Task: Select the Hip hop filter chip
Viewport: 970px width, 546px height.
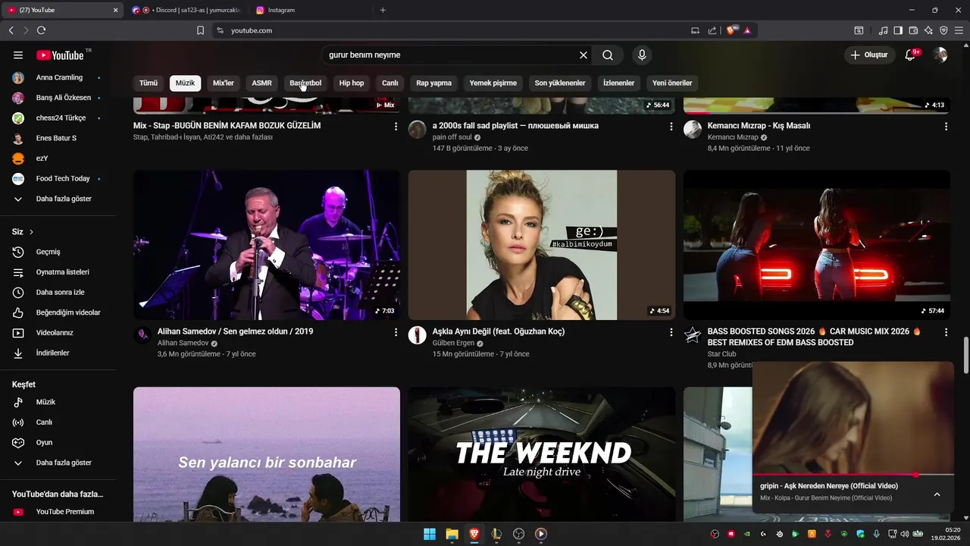Action: [352, 83]
